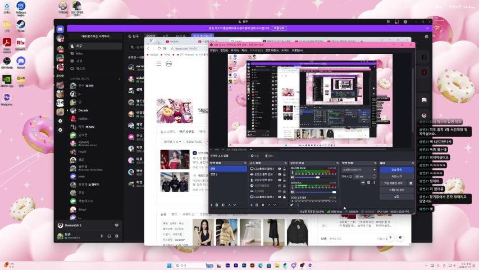Open 도구(T) menu in OBS
This screenshot has height=270, width=479.
285,50
